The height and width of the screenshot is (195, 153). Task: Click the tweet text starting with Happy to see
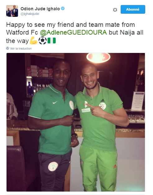pyautogui.click(x=75, y=33)
